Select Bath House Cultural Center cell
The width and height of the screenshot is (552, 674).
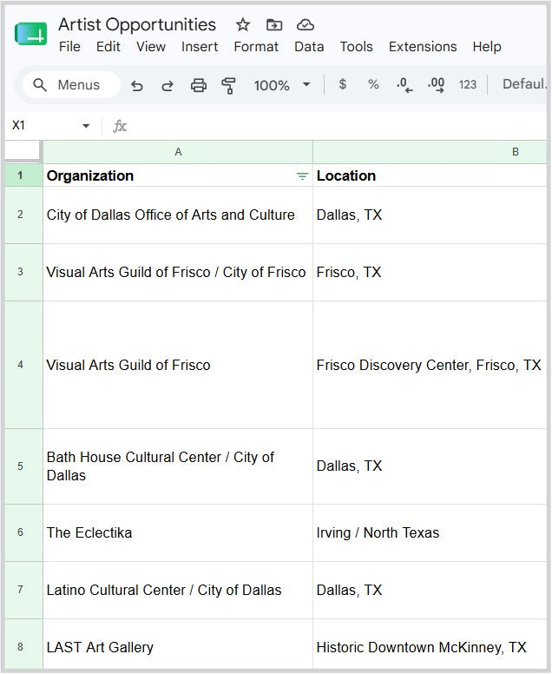(178, 466)
